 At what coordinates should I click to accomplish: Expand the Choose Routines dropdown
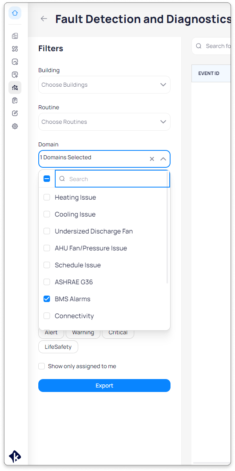click(x=104, y=122)
